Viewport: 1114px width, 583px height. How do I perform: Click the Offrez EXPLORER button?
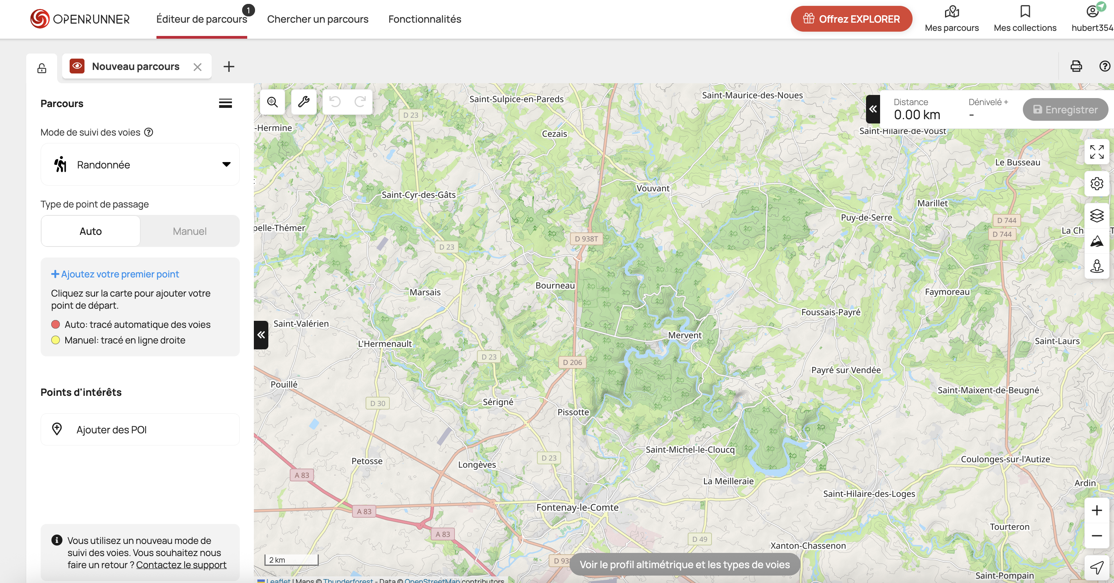pyautogui.click(x=851, y=19)
